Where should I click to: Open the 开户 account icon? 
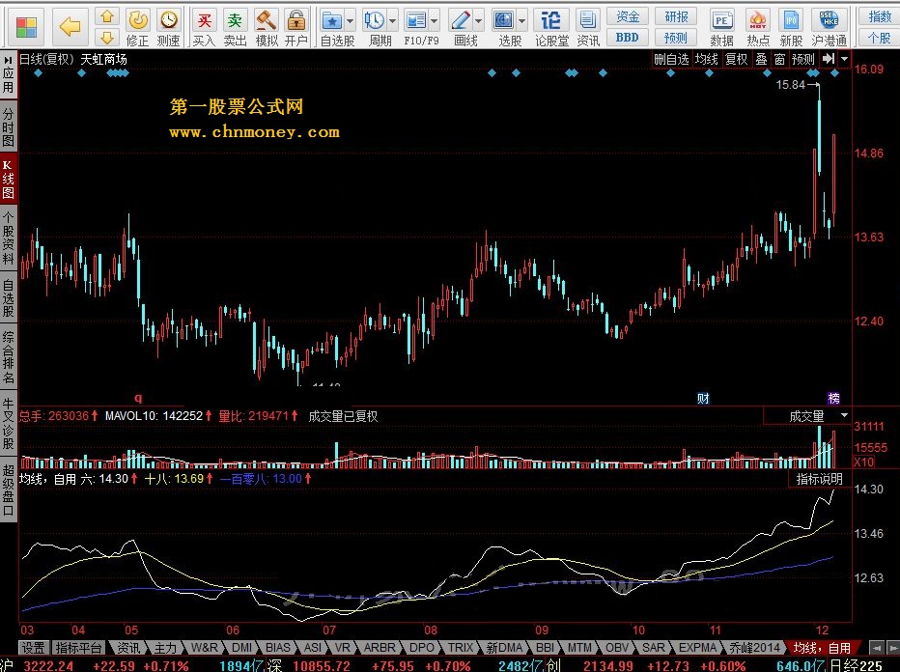[x=296, y=28]
